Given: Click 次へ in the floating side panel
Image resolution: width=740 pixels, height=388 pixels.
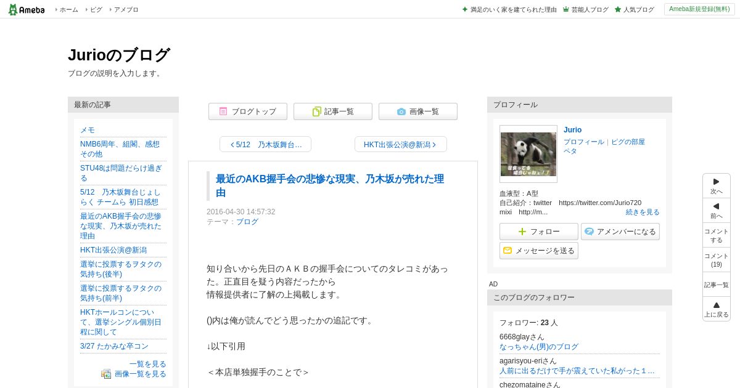Looking at the screenshot, I should click(717, 186).
